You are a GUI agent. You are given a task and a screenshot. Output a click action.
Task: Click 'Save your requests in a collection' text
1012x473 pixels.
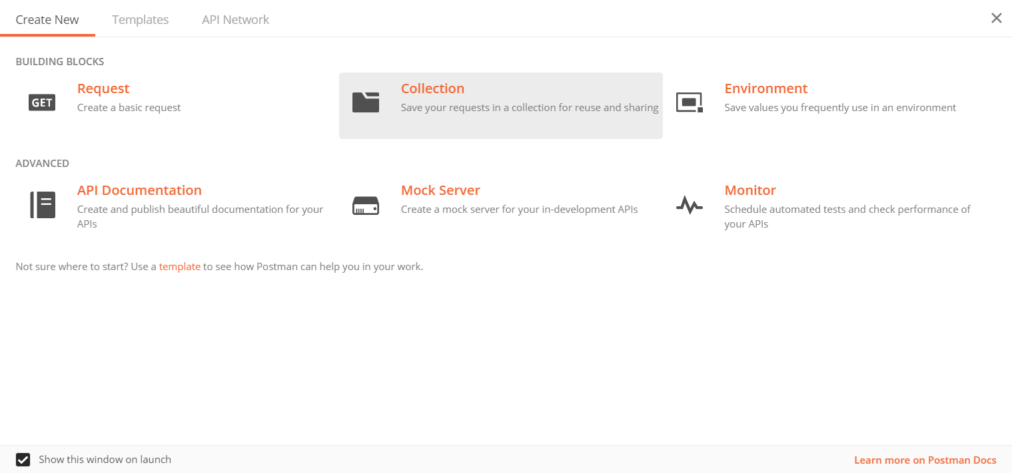530,108
